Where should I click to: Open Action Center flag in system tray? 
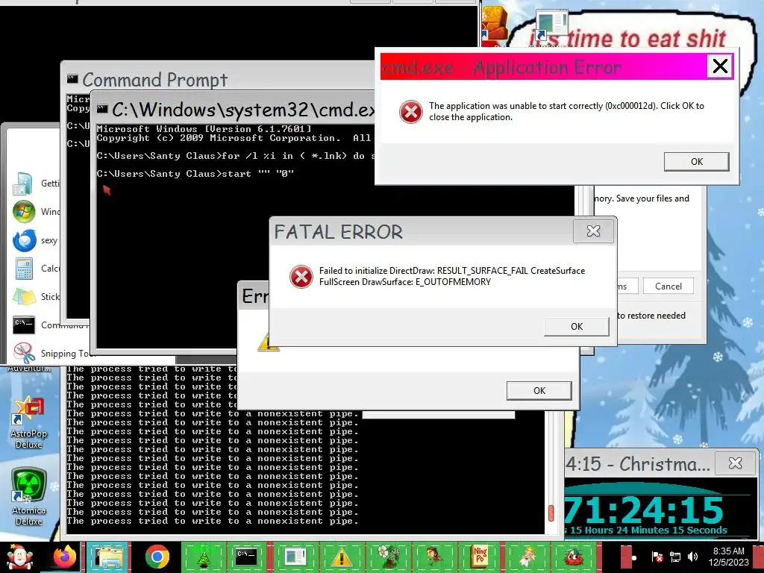657,557
